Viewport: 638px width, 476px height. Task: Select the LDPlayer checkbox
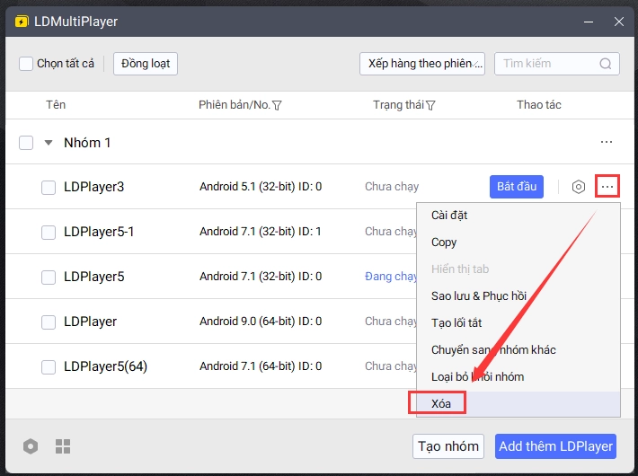pyautogui.click(x=49, y=322)
